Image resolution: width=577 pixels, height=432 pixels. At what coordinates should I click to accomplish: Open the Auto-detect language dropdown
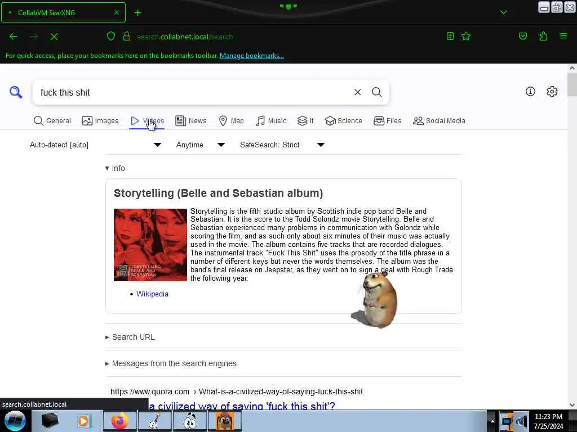[x=95, y=145]
